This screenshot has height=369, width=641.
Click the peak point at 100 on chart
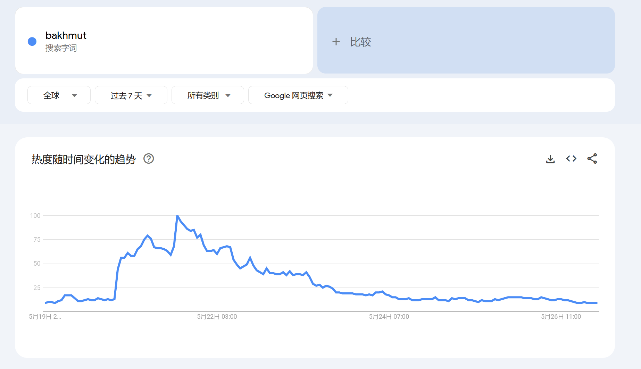pyautogui.click(x=177, y=216)
